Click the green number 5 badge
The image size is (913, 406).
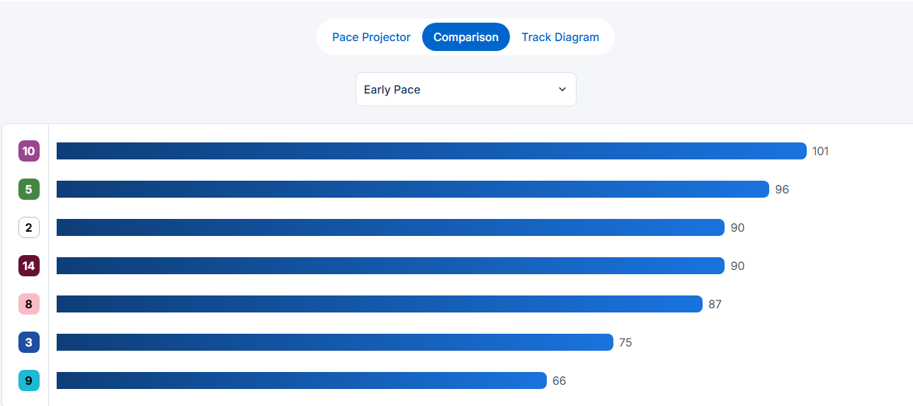click(x=29, y=189)
